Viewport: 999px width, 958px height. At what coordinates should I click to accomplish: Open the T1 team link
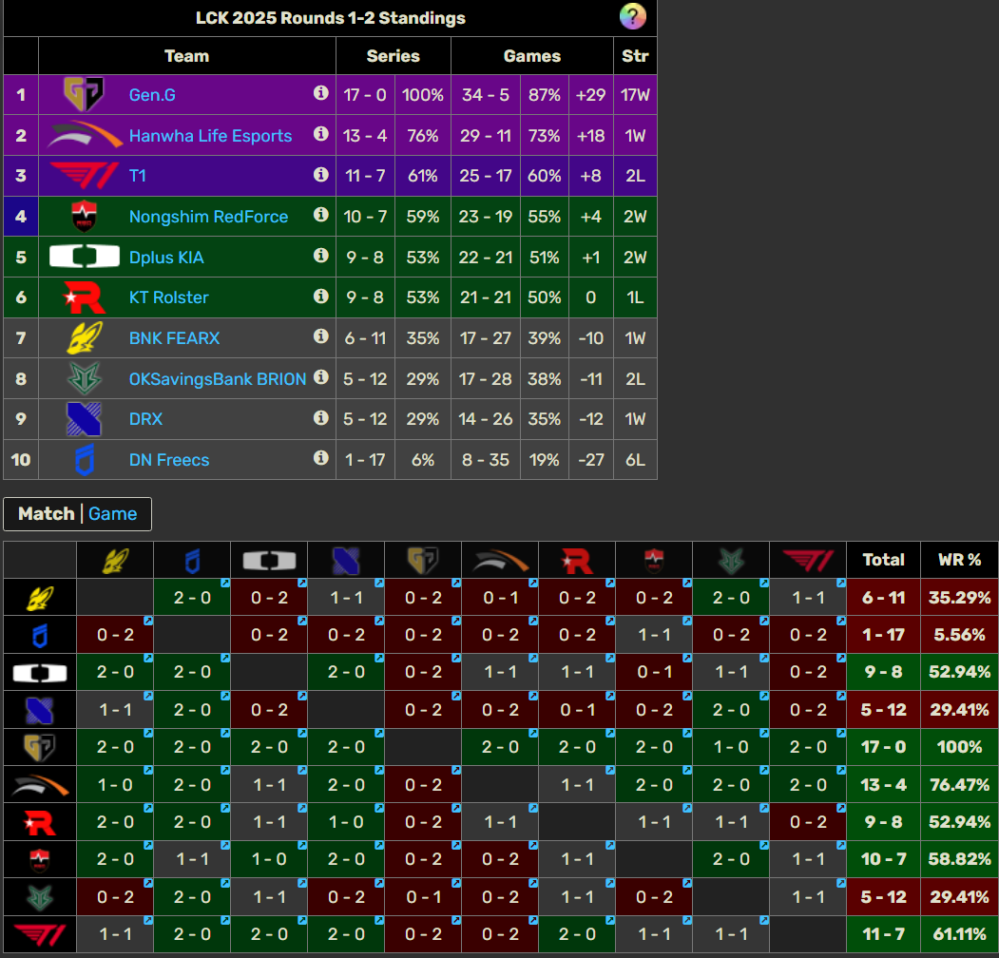click(x=138, y=176)
